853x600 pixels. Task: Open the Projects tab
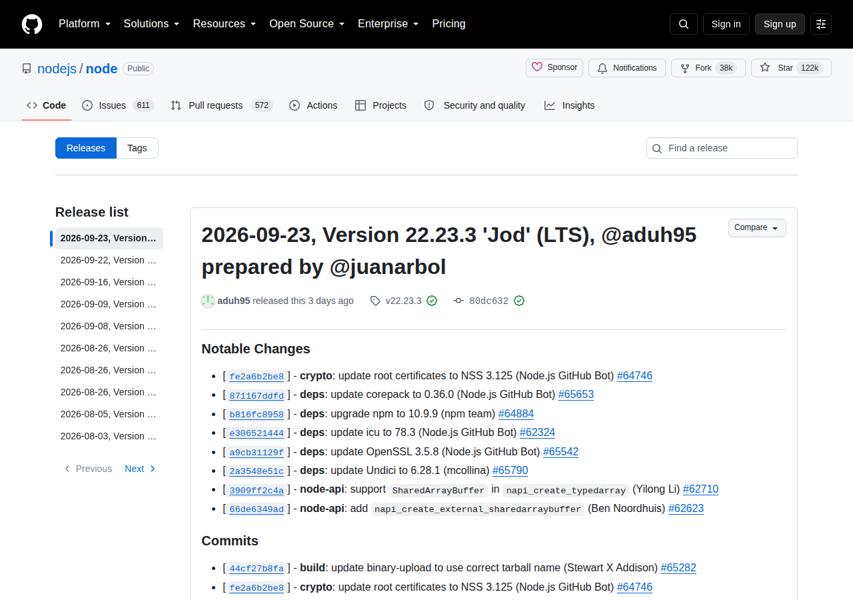381,105
